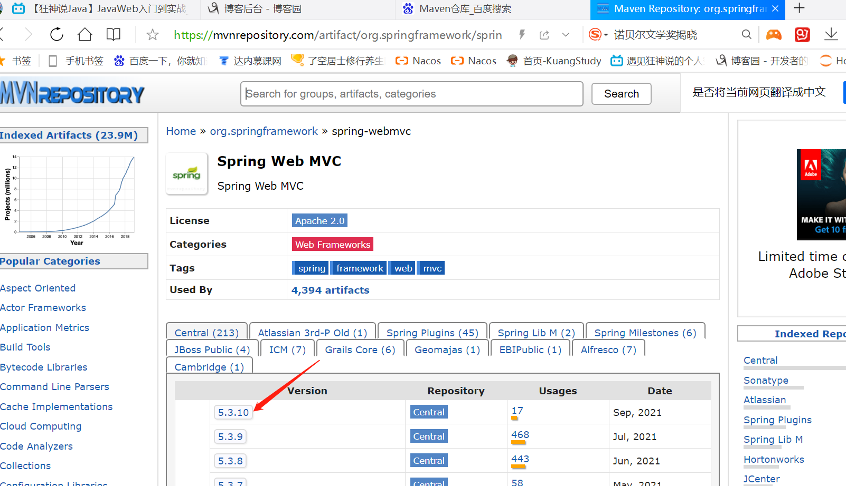This screenshot has height=486, width=846.
Task: Click the MVN Repository logo
Action: coord(72,93)
